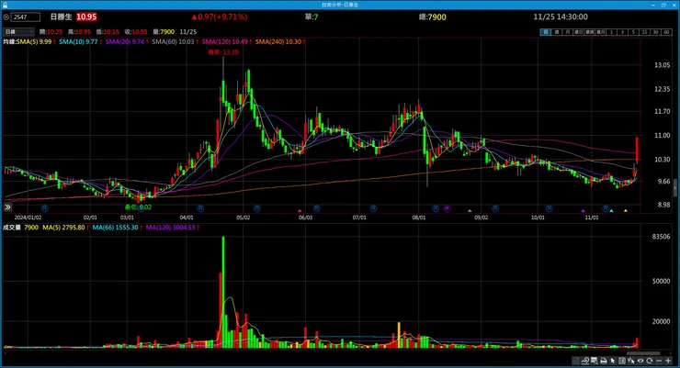Select the 日 daily timeframe tab
The height and width of the screenshot is (368, 680).
(x=546, y=32)
